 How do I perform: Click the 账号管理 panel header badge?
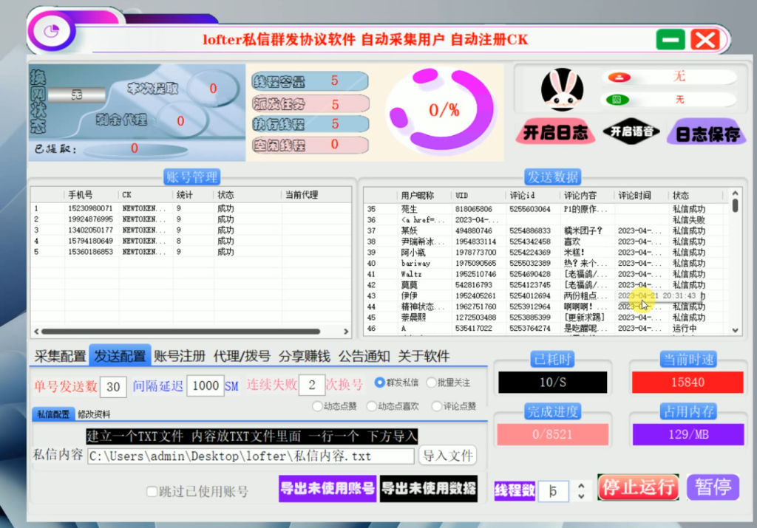tap(191, 177)
